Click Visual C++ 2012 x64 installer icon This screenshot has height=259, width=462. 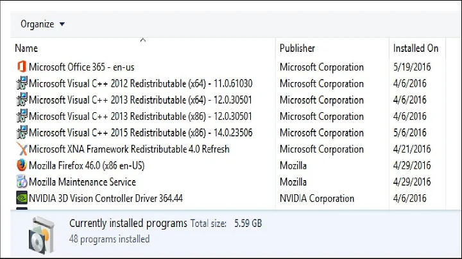[22, 83]
